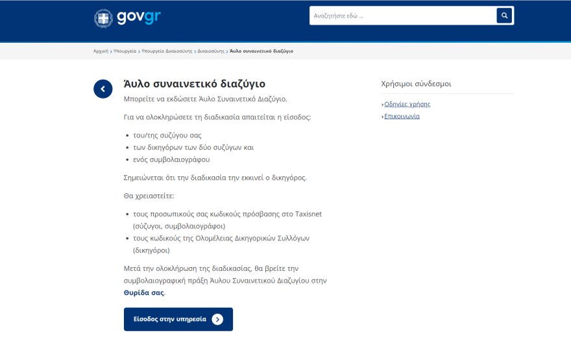Image resolution: width=571 pixels, height=339 pixels.
Task: Follow the Θυρίδα σας link
Action: point(143,292)
